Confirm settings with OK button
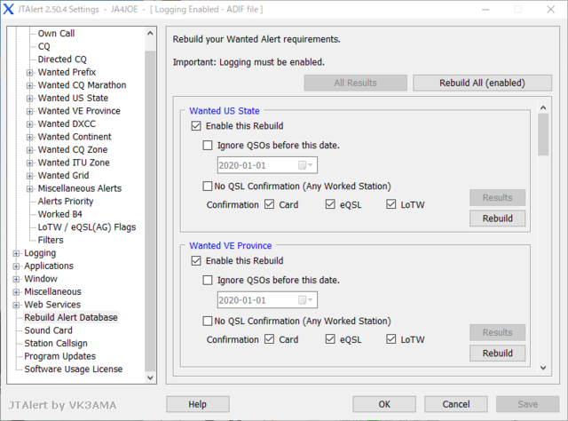The image size is (568, 421). 384,404
